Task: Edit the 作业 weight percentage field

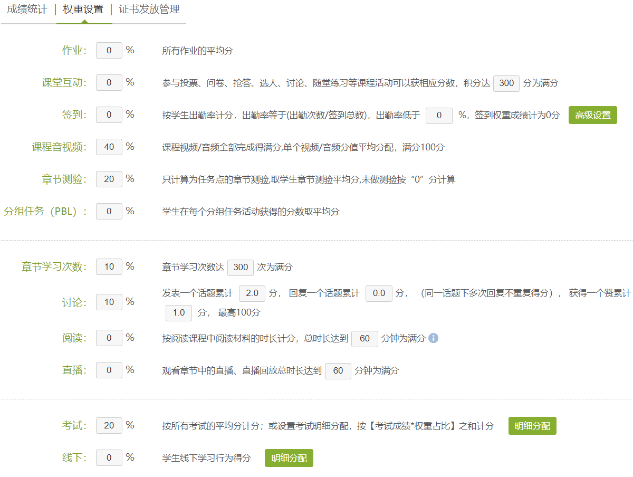Action: pyautogui.click(x=109, y=51)
